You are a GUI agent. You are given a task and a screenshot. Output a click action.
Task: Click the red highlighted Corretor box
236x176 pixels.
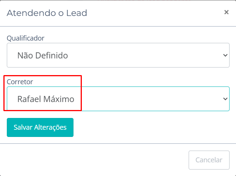tap(42, 93)
